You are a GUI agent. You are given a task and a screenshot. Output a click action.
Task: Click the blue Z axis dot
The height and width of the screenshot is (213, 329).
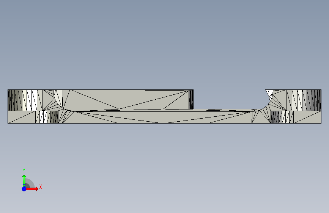point(24,189)
